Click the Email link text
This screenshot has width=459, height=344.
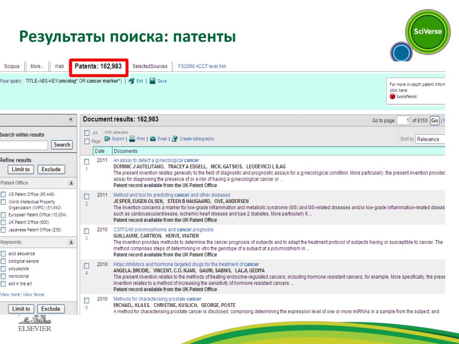click(162, 139)
